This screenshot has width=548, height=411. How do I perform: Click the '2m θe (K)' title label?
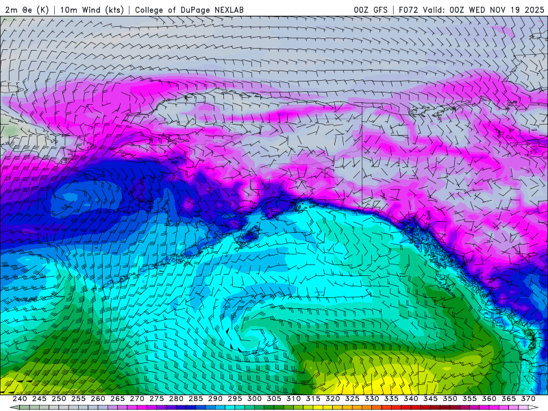coord(27,10)
